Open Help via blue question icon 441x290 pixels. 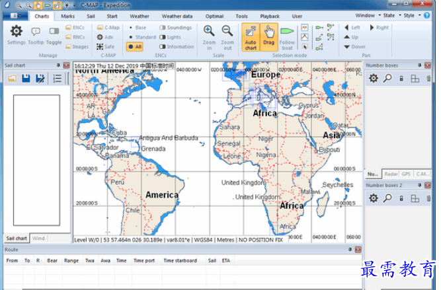(x=427, y=15)
